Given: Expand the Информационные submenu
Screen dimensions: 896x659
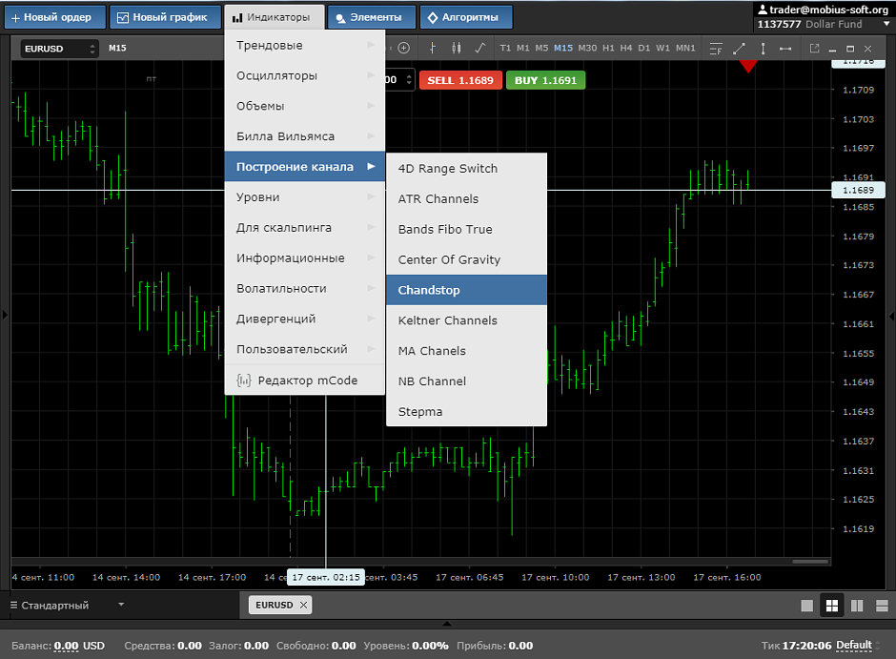Looking at the screenshot, I should (305, 257).
